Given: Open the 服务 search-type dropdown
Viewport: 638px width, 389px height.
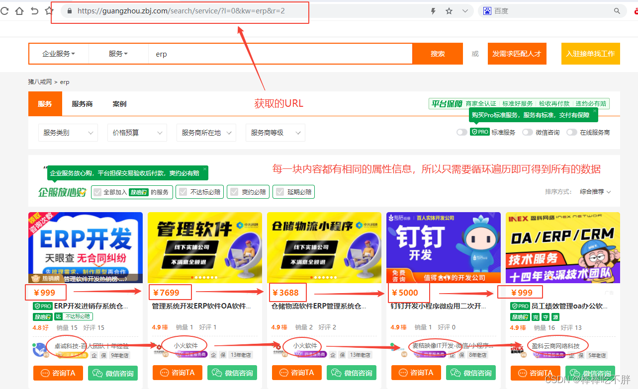Looking at the screenshot, I should [x=118, y=54].
